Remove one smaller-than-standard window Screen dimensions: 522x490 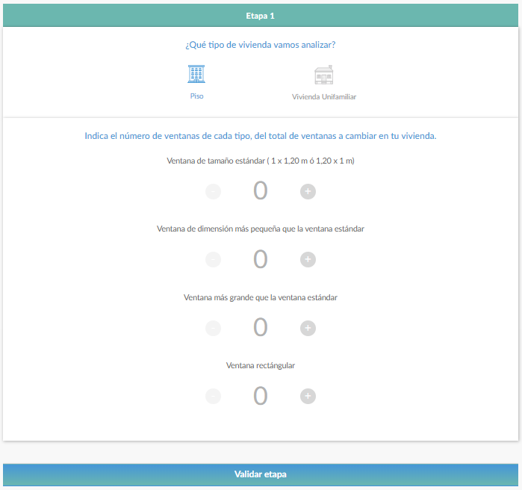tap(213, 260)
